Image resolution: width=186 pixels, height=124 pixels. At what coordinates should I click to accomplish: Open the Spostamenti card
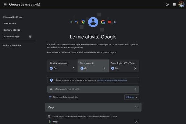93,66
